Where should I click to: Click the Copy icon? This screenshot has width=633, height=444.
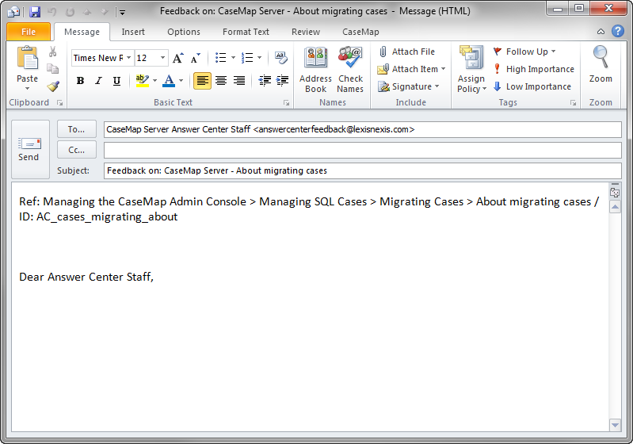[x=53, y=69]
